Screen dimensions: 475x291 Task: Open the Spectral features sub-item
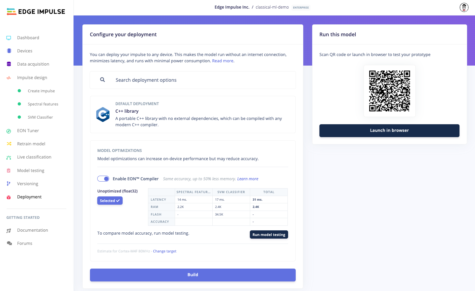tap(43, 104)
